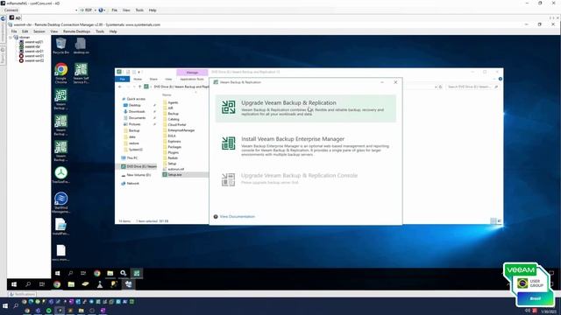Open Session menu in Remote Desktop Connection Manager
The image size is (561, 315).
point(39,31)
